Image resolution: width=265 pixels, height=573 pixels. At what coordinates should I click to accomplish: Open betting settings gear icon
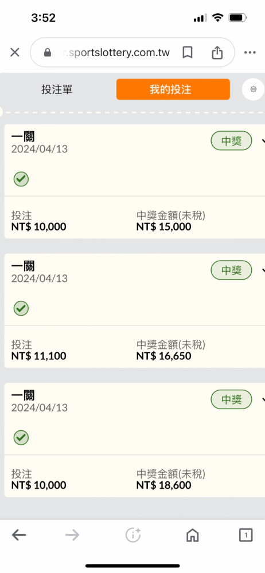click(x=254, y=89)
